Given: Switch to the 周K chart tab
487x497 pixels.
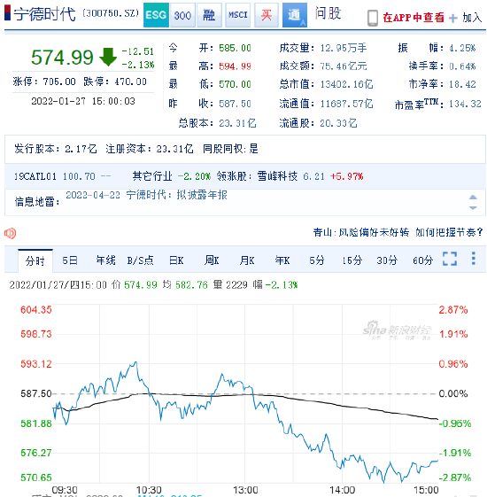Looking at the screenshot, I should [212, 260].
